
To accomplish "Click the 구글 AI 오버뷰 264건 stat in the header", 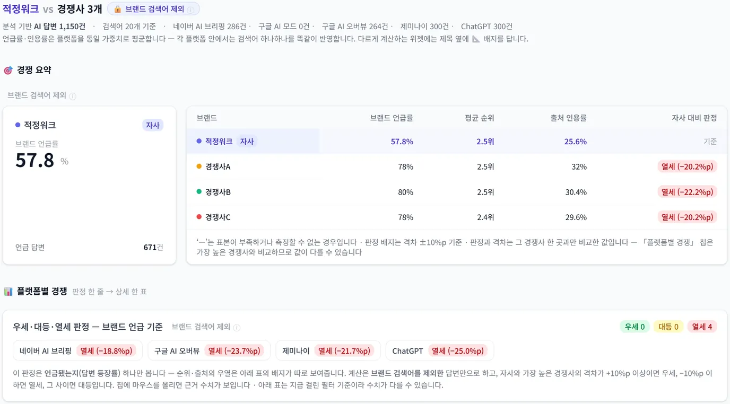I will [355, 27].
